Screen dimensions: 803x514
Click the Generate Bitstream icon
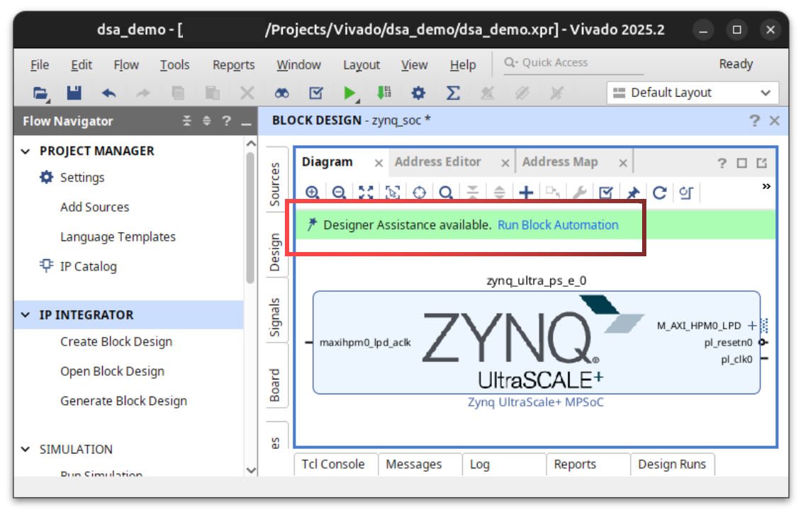tap(383, 93)
